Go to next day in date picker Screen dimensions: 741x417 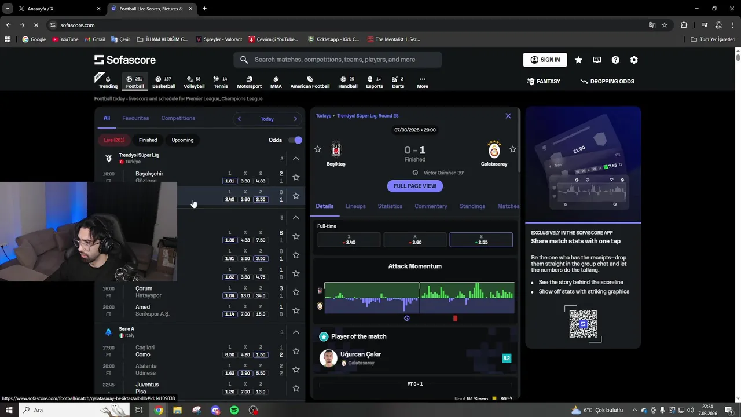tap(295, 119)
